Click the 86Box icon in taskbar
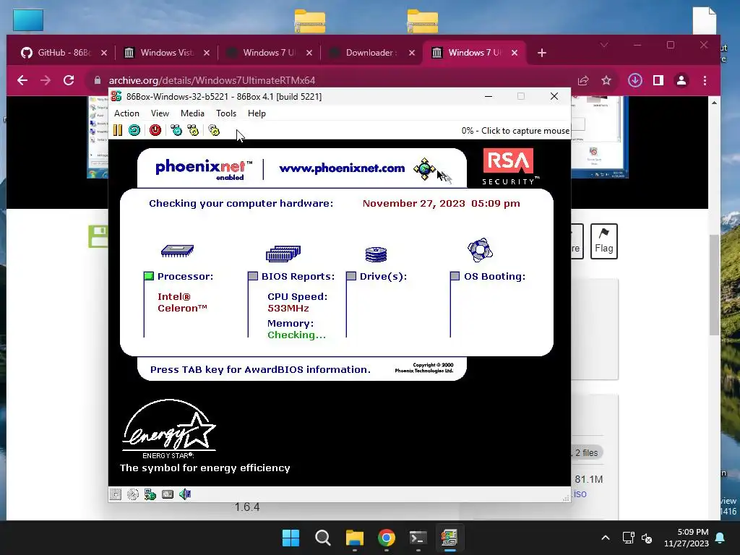The width and height of the screenshot is (740, 555). (449, 538)
